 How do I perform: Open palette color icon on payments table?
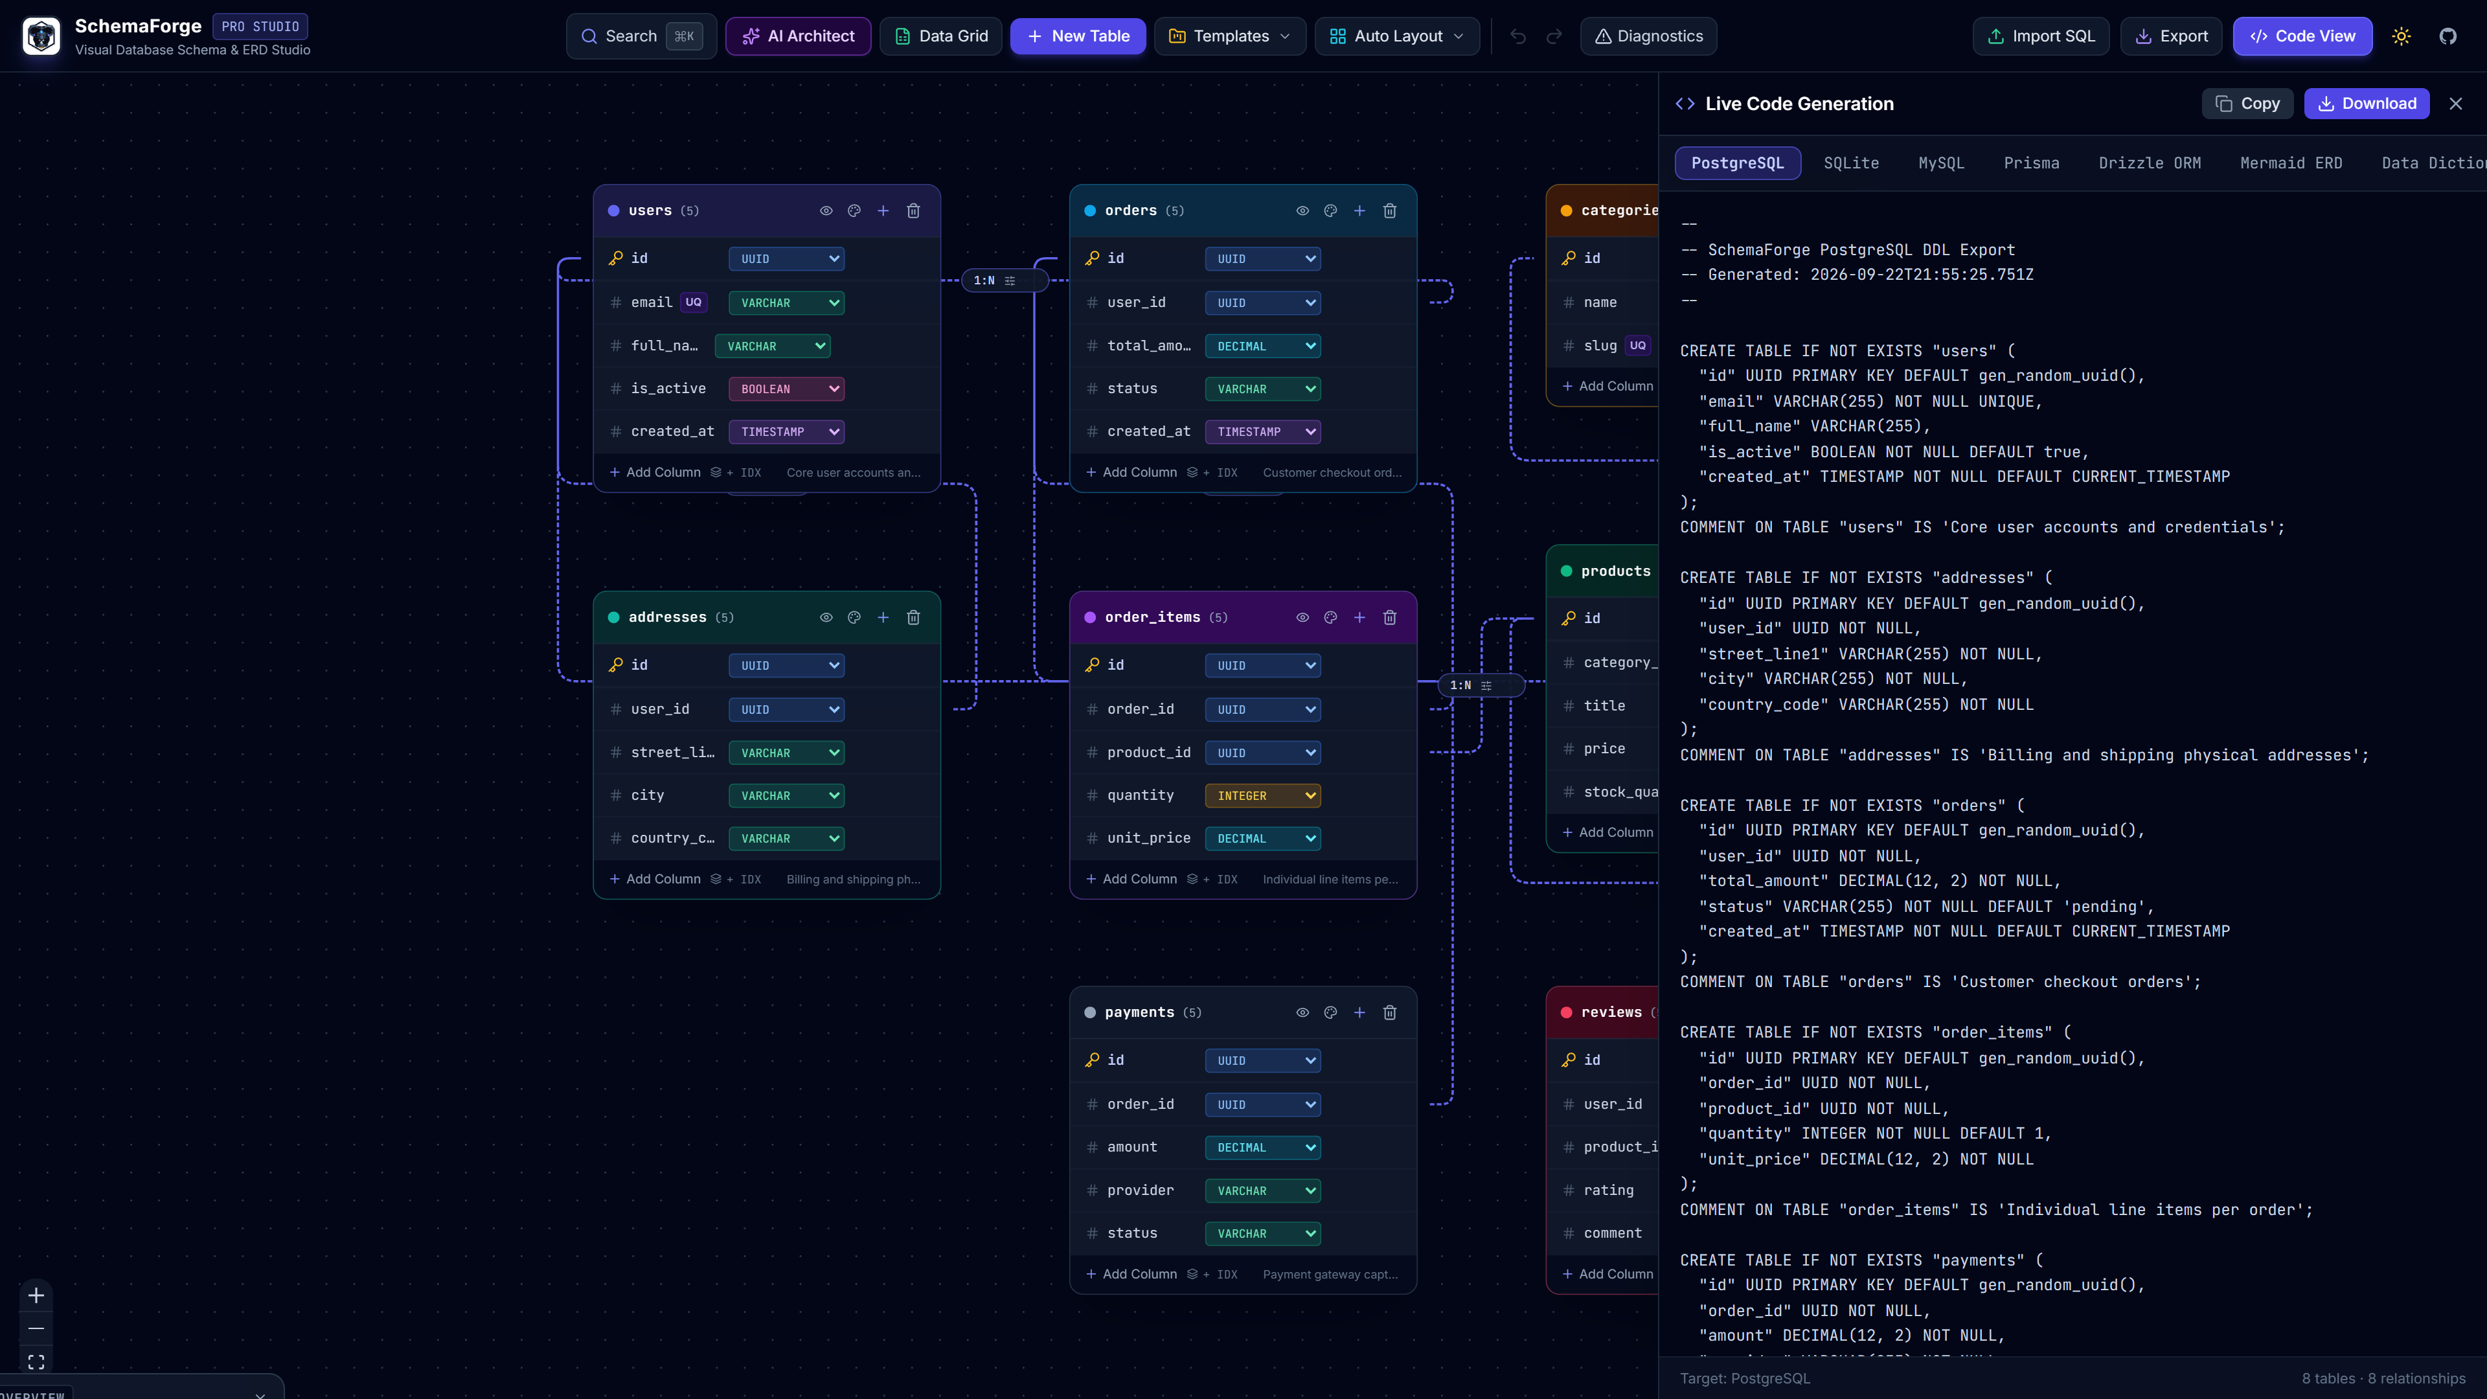[x=1330, y=1012]
